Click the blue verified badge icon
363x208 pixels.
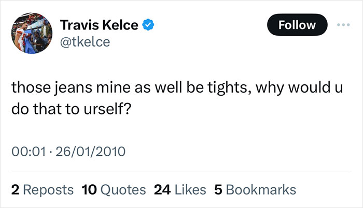[147, 25]
